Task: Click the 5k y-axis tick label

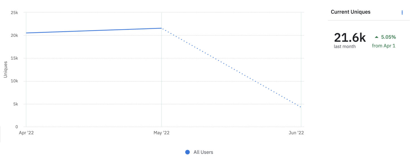Action: click(x=15, y=104)
